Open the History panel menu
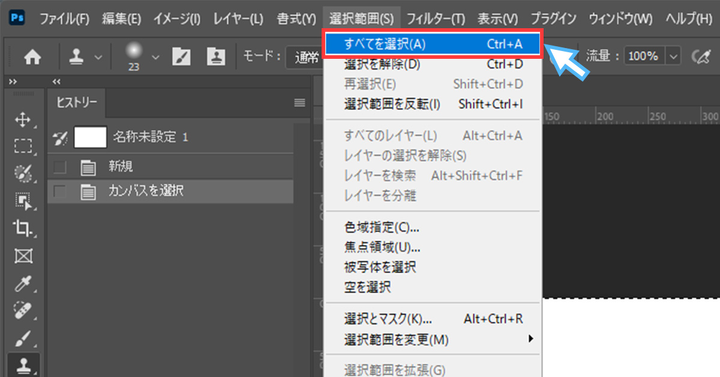This screenshot has width=720, height=377. [x=299, y=103]
